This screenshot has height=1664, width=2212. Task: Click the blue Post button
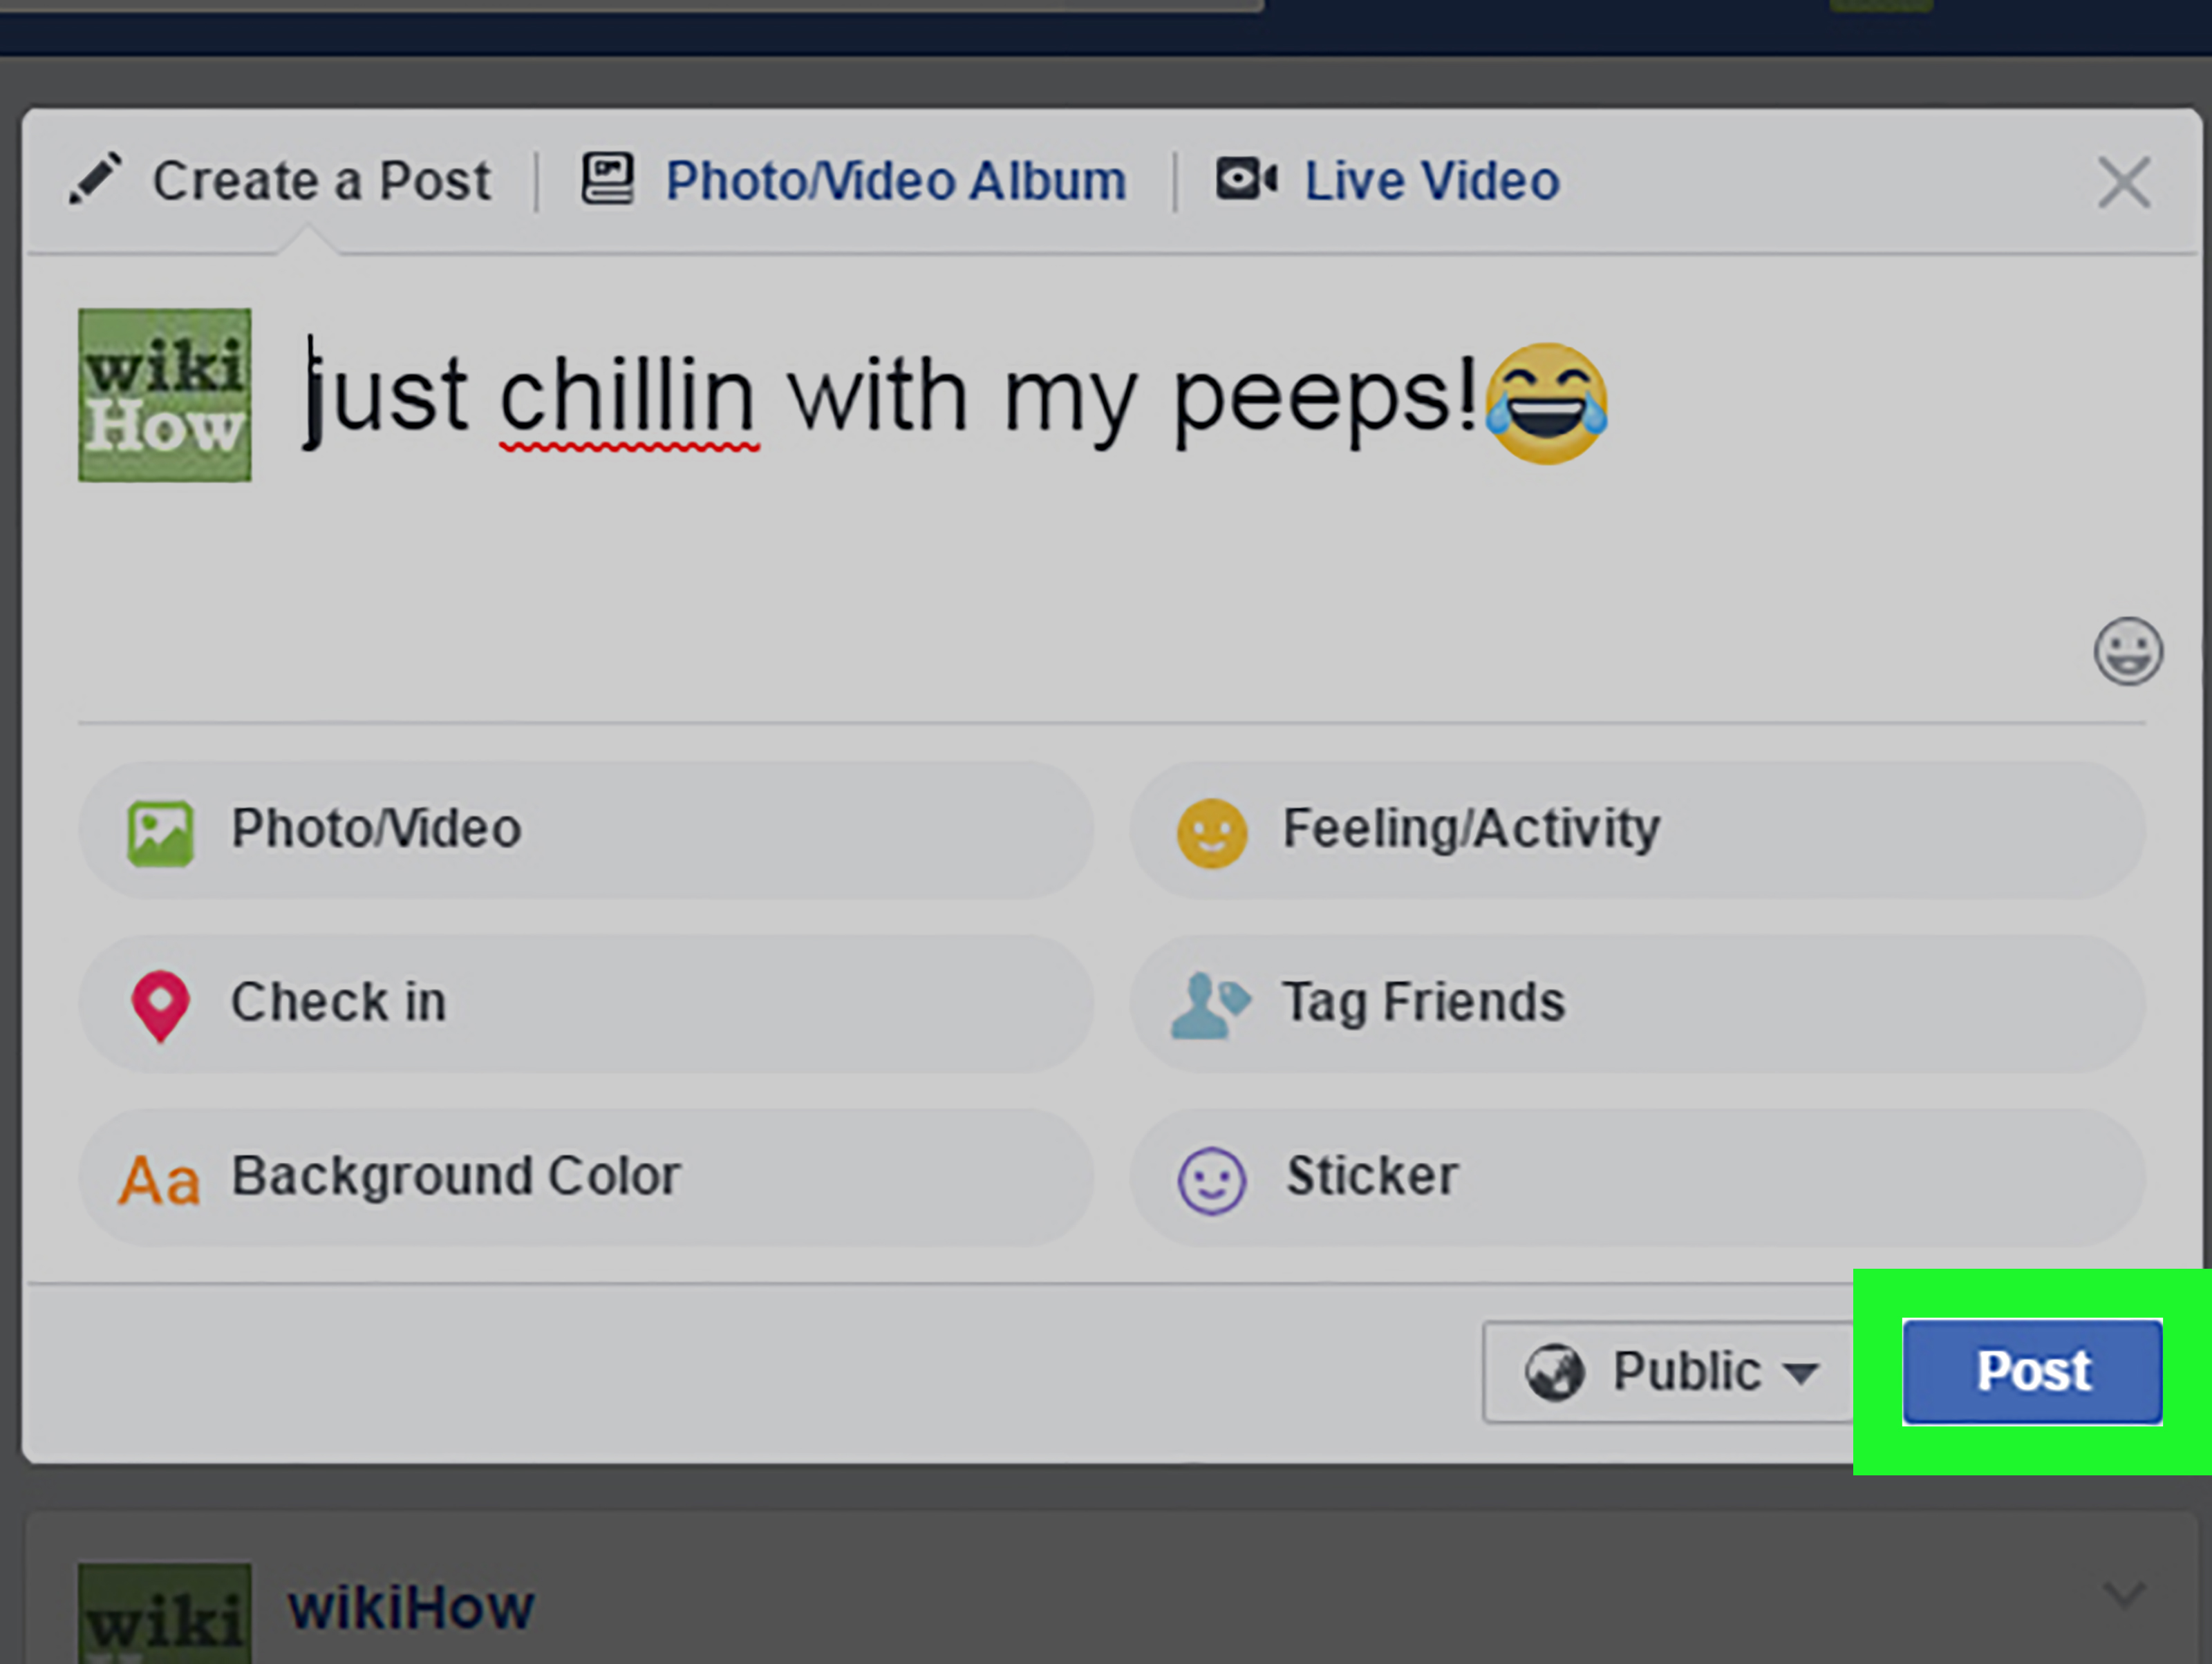(x=2032, y=1371)
